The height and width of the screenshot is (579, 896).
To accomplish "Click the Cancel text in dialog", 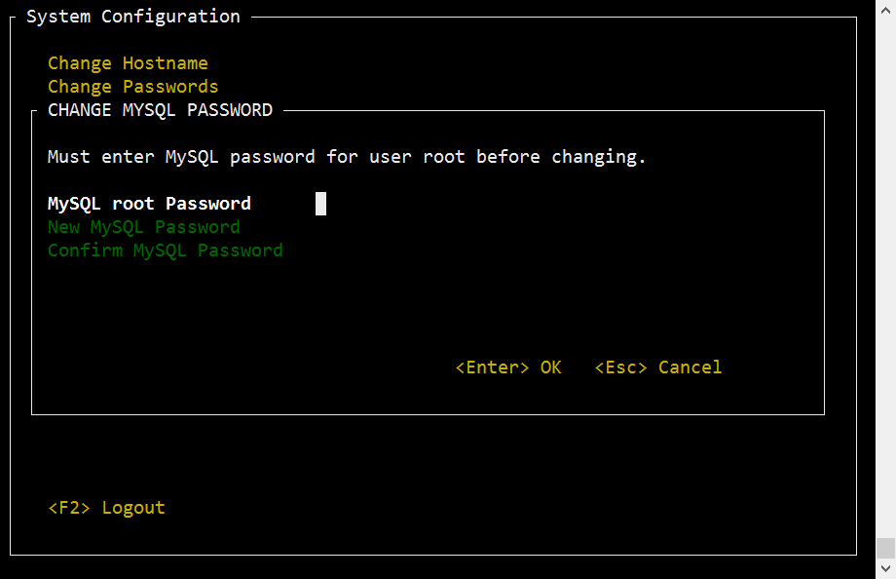I will 691,367.
